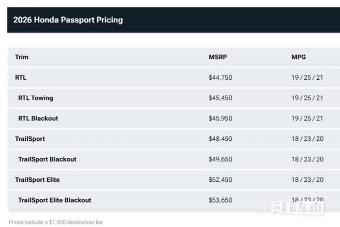The width and height of the screenshot is (340, 227).
Task: Click the $52,450 price
Action: click(220, 180)
